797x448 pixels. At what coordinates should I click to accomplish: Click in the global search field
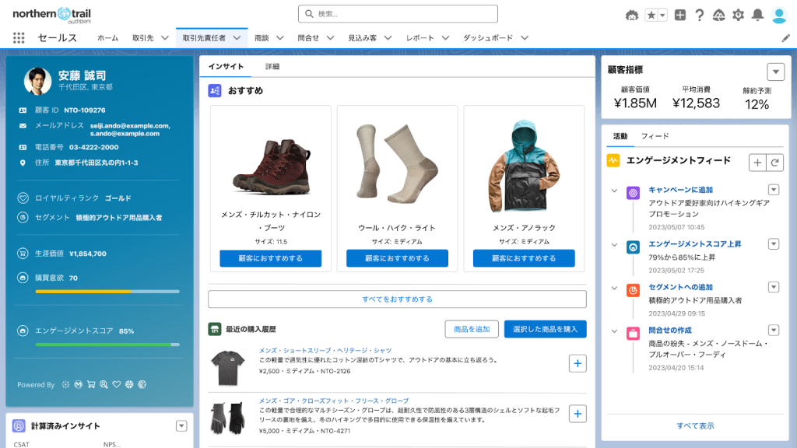(x=398, y=14)
